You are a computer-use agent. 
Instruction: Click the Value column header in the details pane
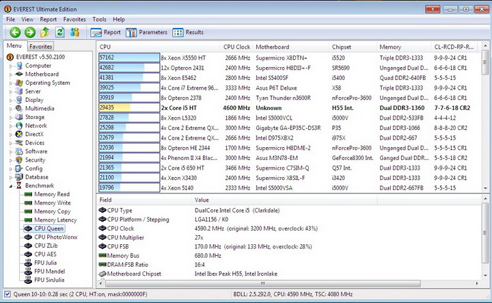[x=284, y=200]
